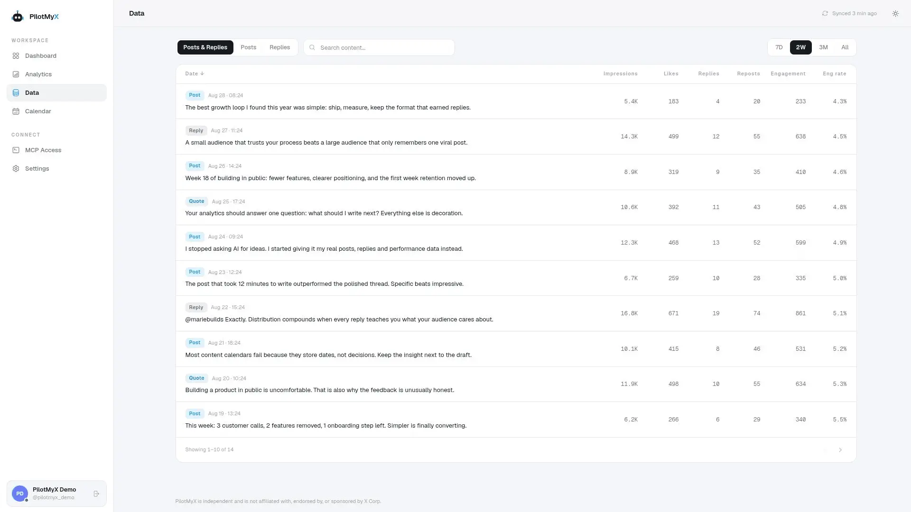Click the Reply badge dated Aug 27
The image size is (911, 512).
coord(196,130)
